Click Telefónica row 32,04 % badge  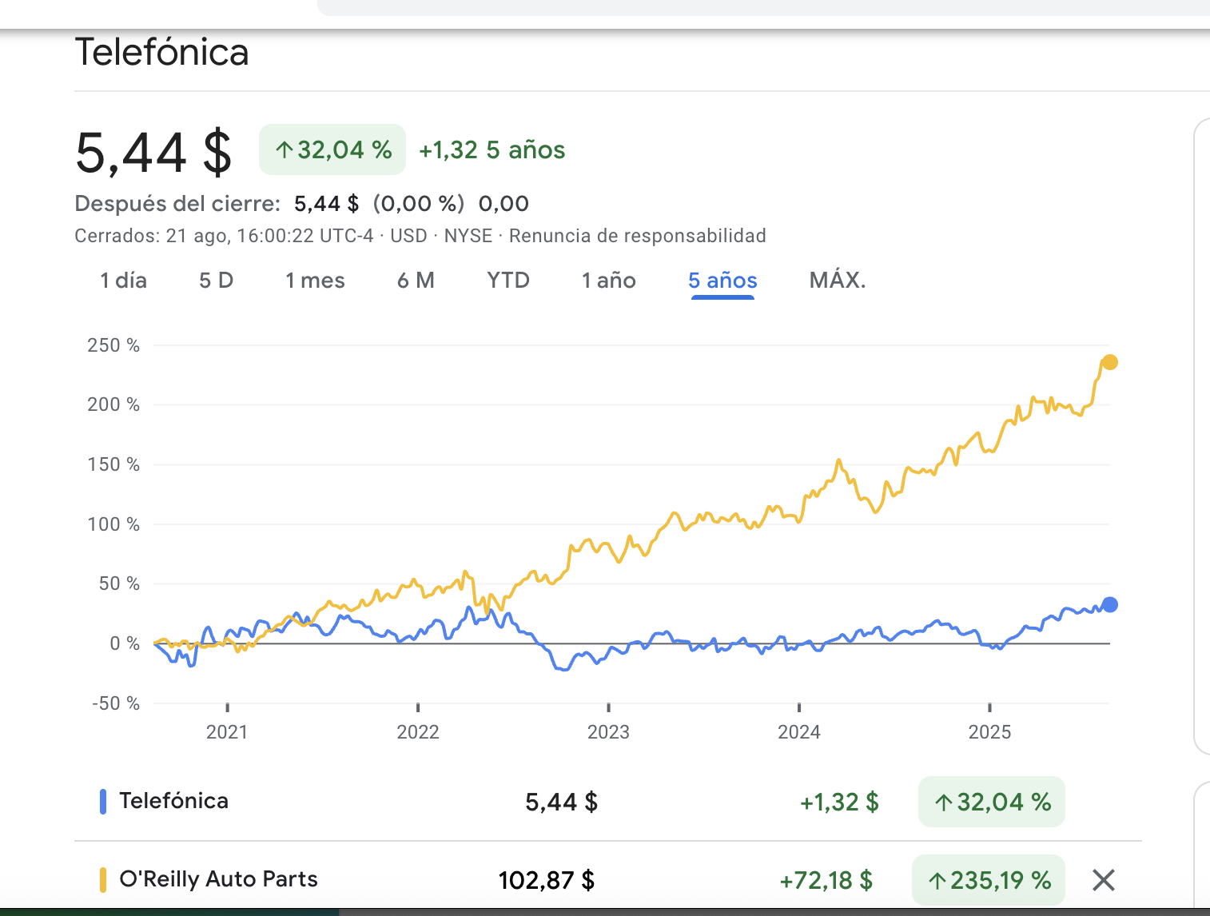[992, 802]
